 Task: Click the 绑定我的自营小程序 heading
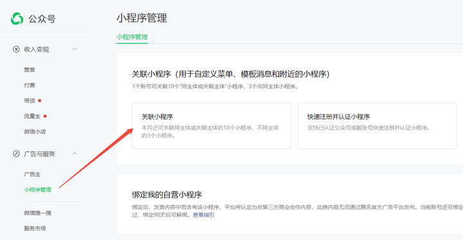coord(167,194)
